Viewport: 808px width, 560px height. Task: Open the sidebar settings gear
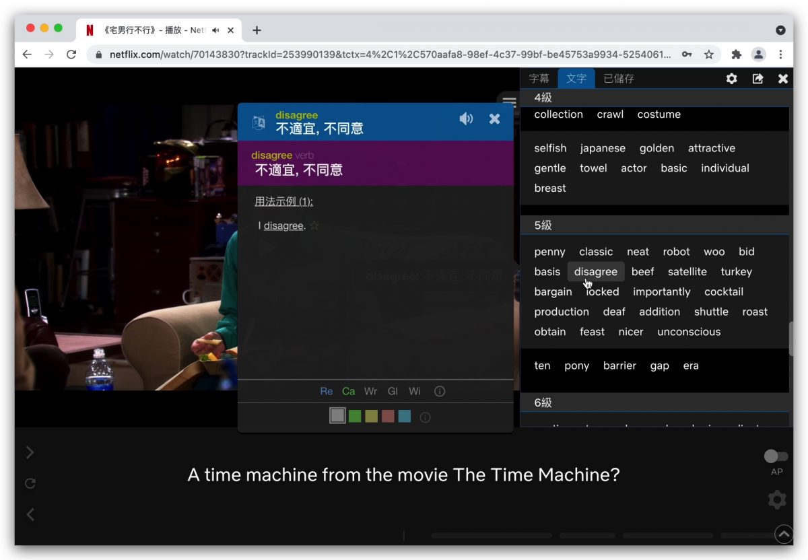coord(731,79)
